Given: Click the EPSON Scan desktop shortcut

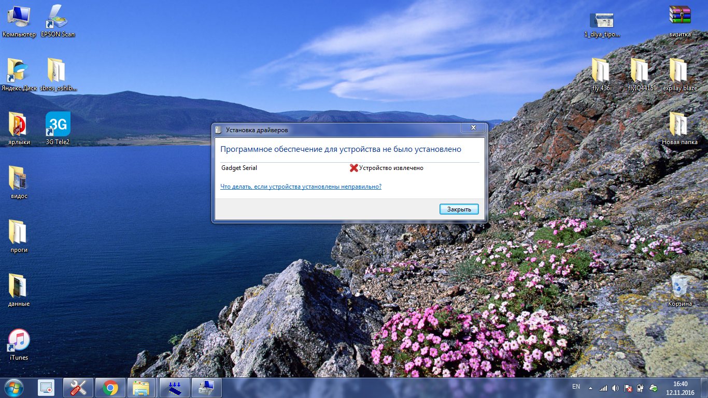Looking at the screenshot, I should click(x=58, y=20).
